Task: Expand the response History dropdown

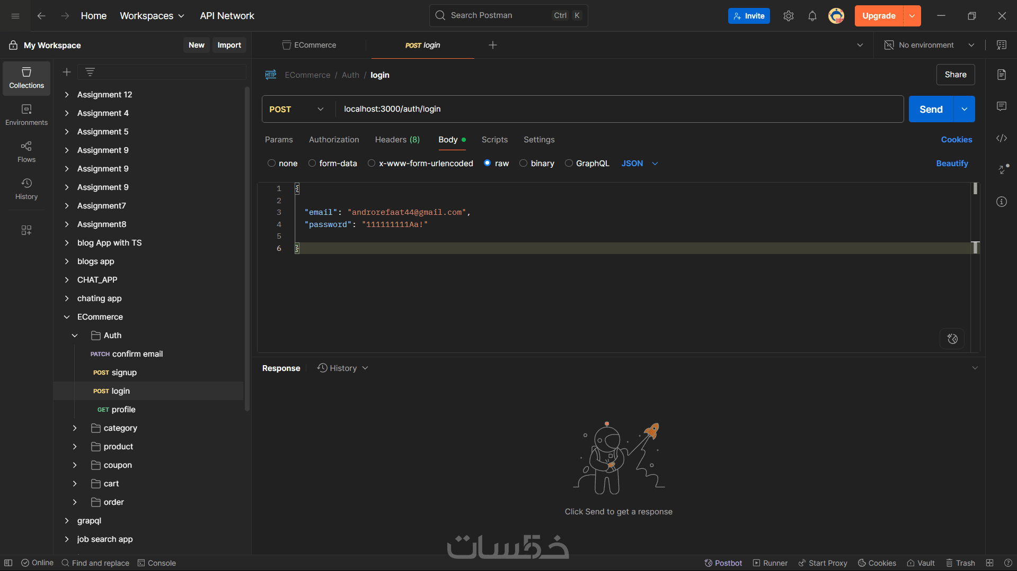Action: pos(342,368)
